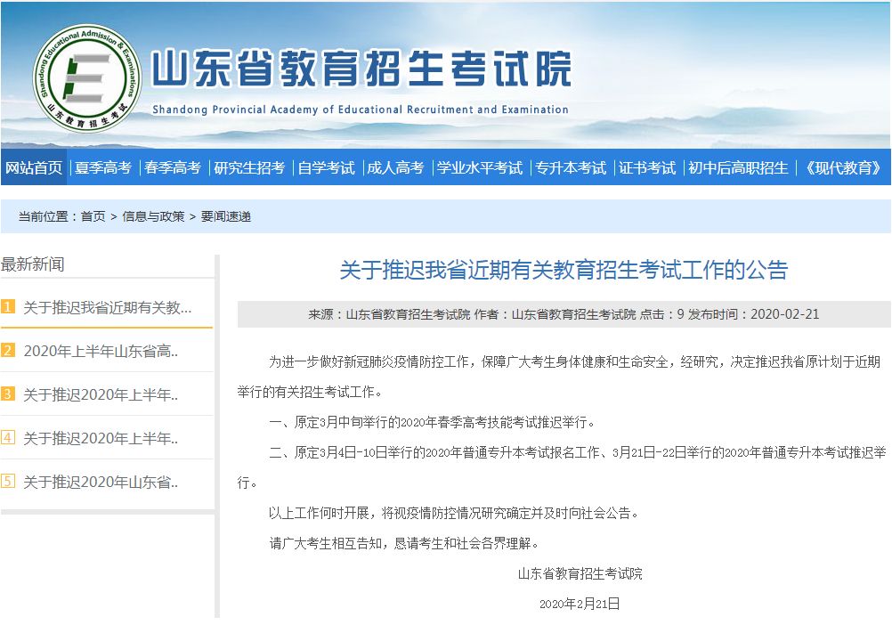Open the 研究生招考 section
This screenshot has height=625, width=892.
(249, 167)
